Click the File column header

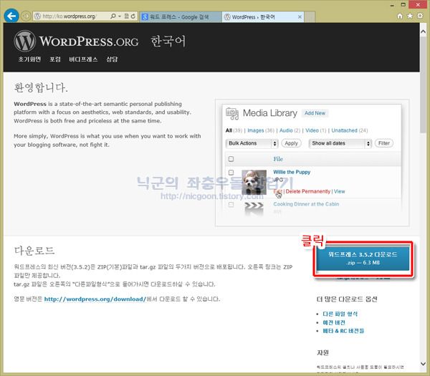click(x=278, y=159)
